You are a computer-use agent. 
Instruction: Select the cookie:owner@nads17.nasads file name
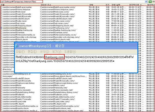(17, 99)
